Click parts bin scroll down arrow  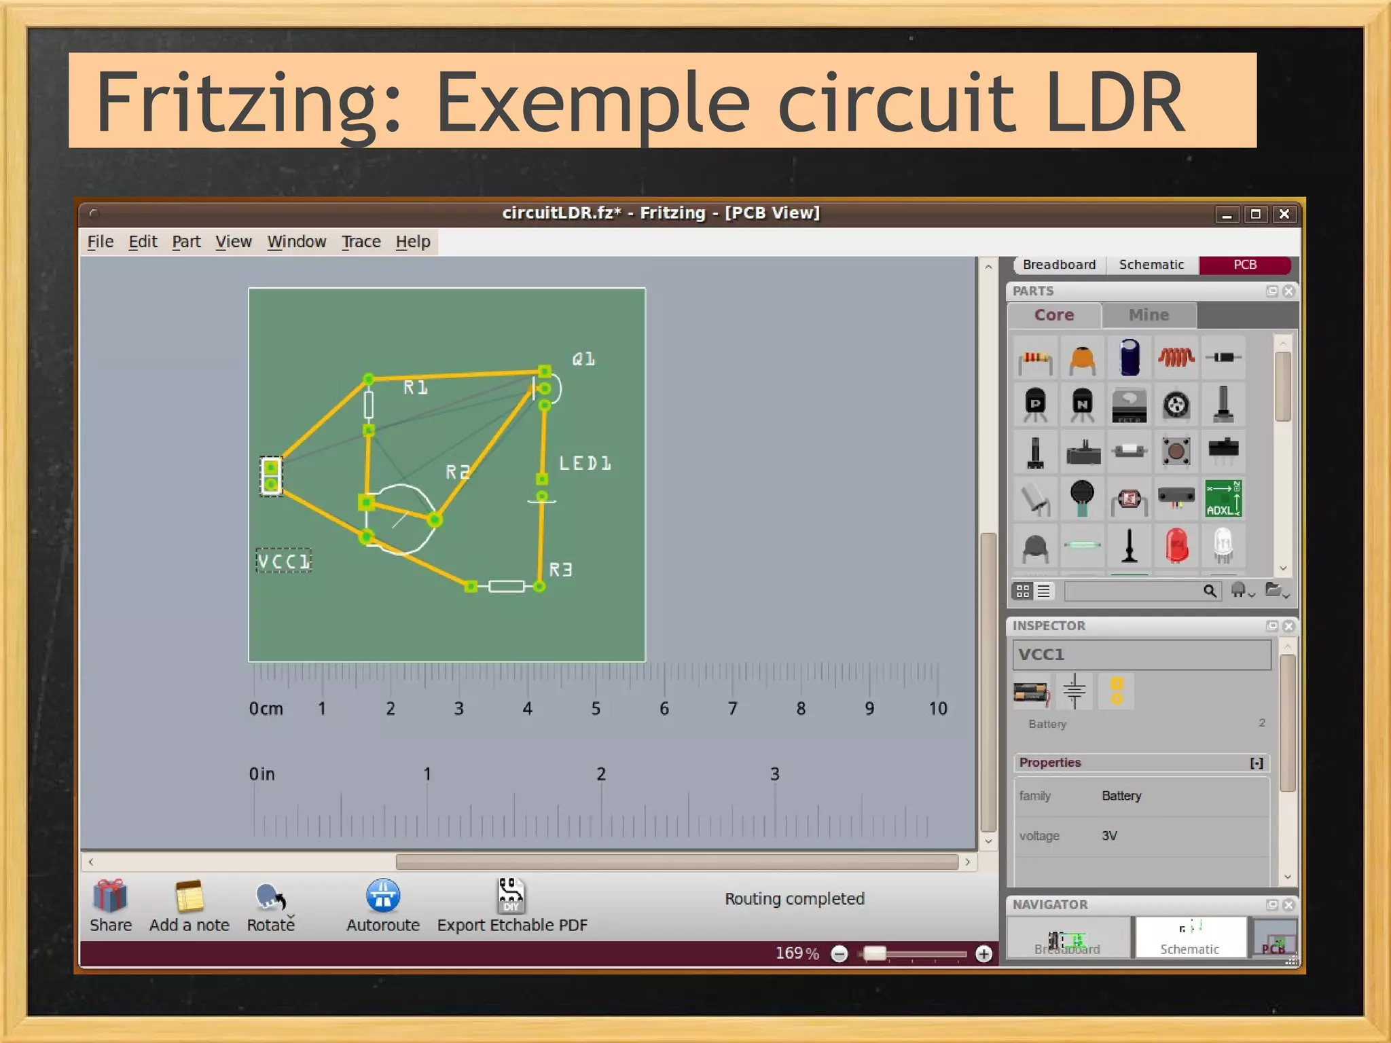(1283, 568)
